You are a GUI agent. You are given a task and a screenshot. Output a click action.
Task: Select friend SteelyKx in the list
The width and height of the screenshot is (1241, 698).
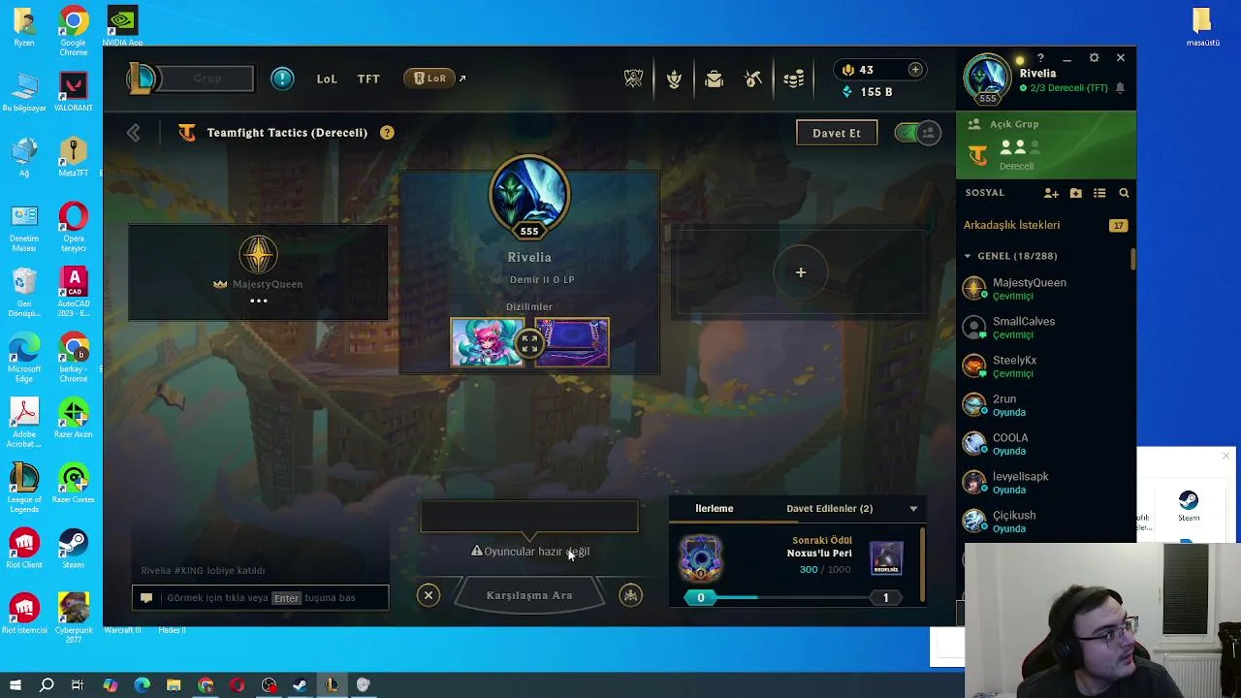point(1045,366)
